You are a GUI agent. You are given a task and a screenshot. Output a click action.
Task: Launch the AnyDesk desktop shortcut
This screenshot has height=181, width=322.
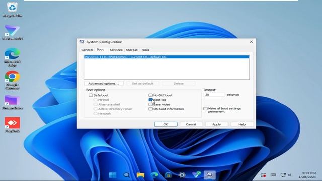click(12, 125)
